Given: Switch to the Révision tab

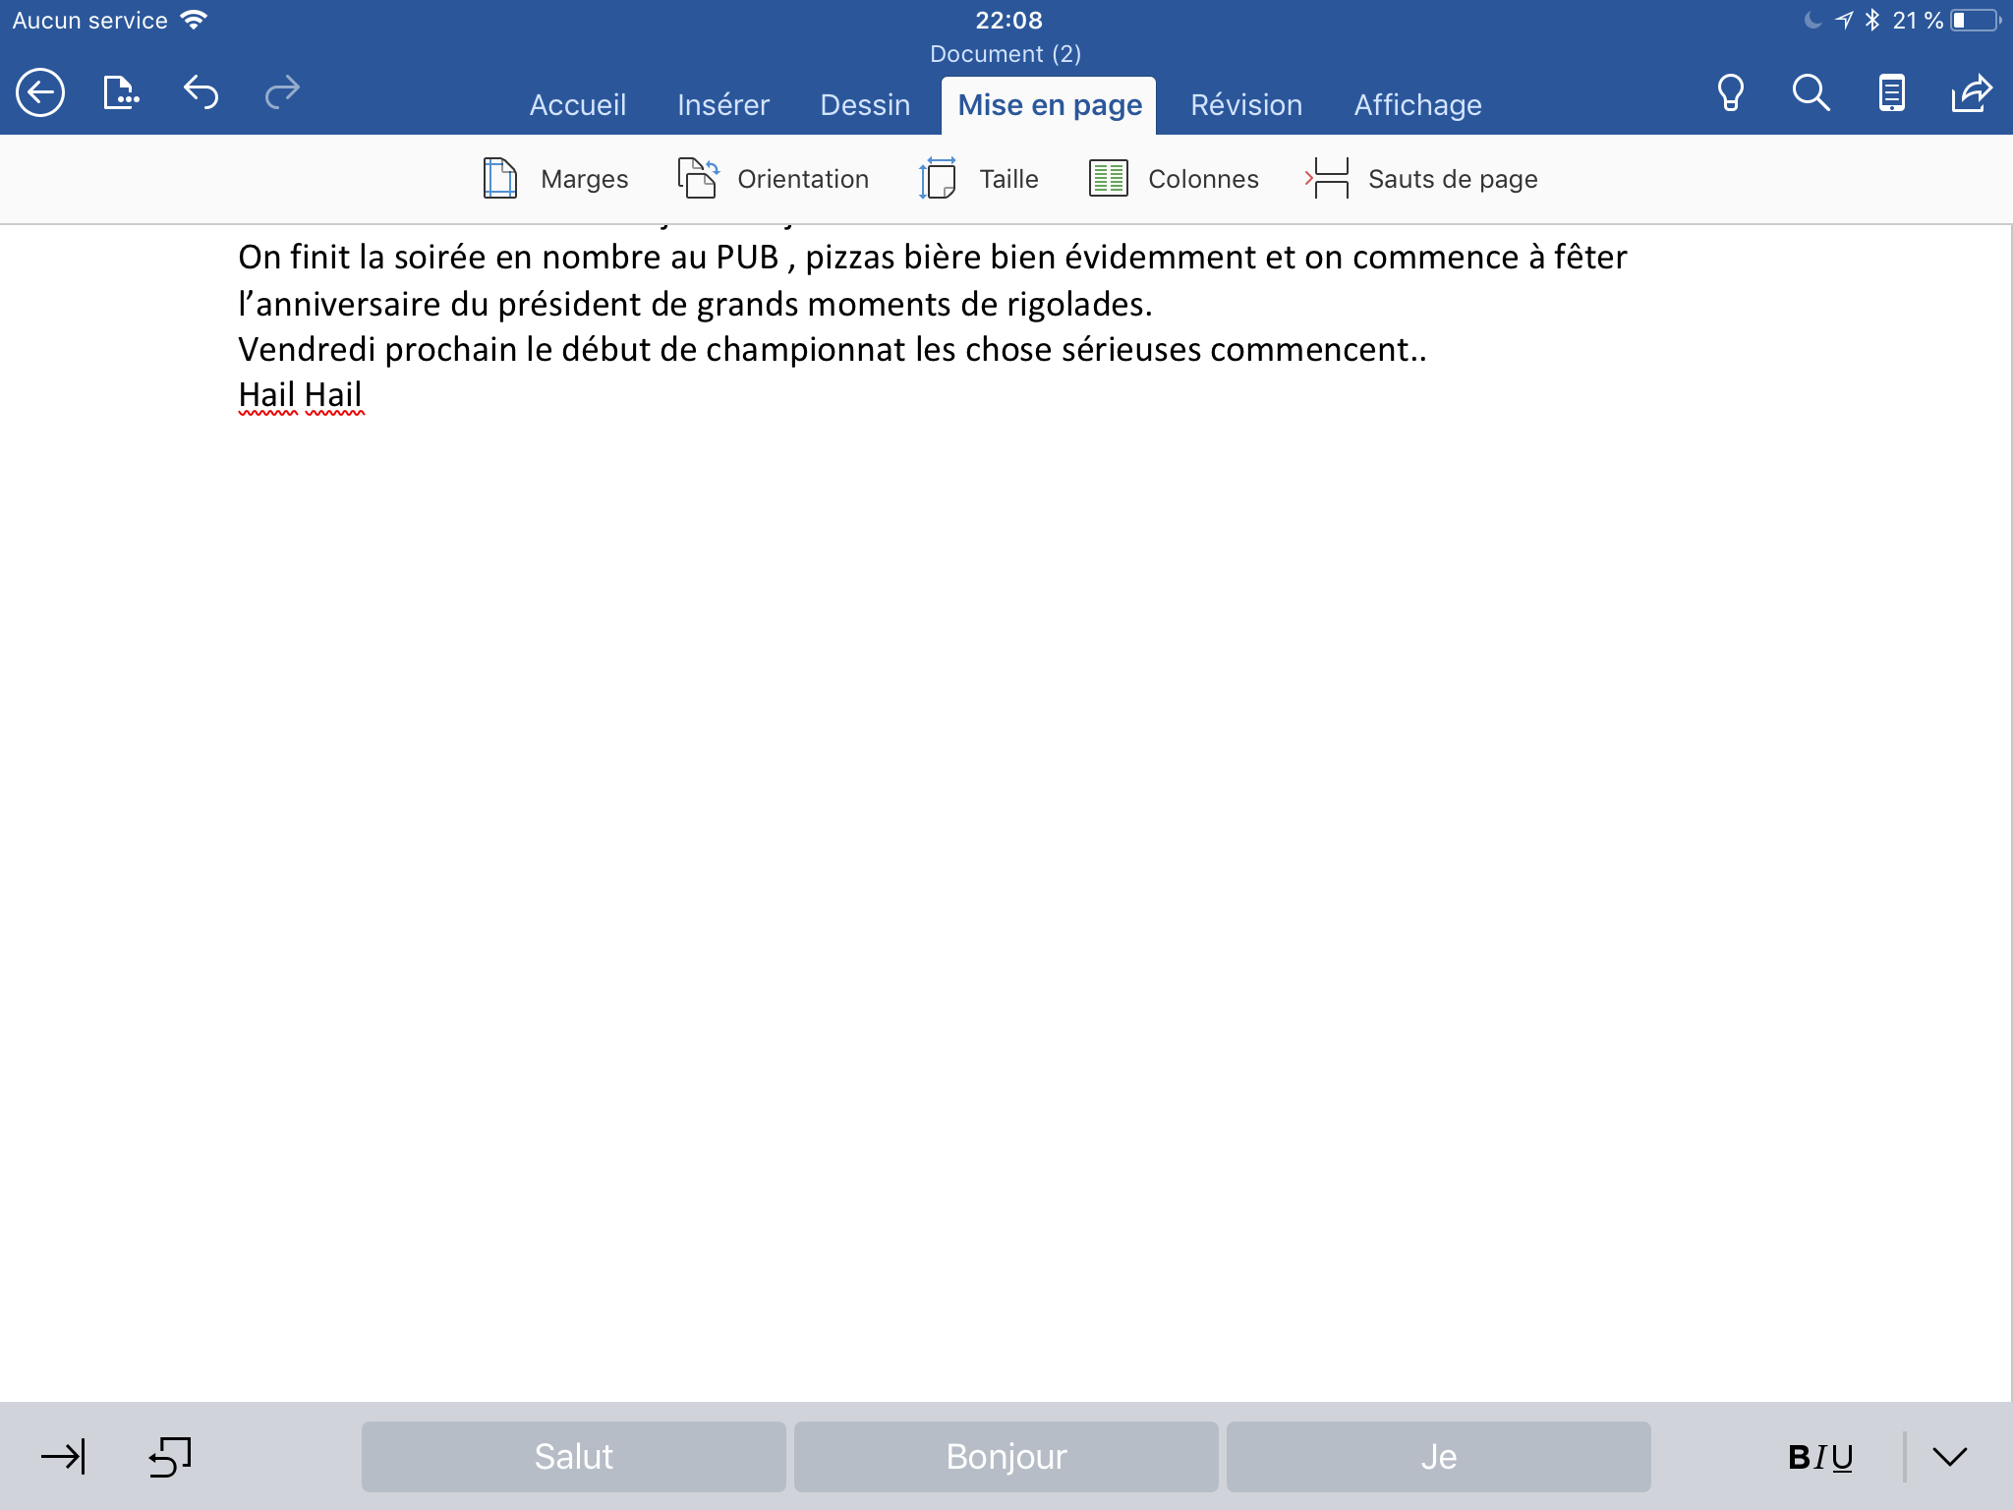Looking at the screenshot, I should pos(1245,105).
